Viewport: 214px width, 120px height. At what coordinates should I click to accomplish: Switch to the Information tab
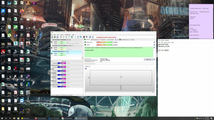tap(110, 40)
